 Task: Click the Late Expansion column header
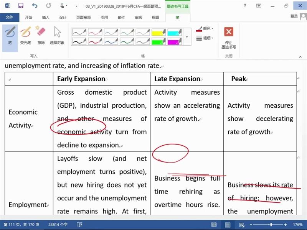click(x=177, y=79)
